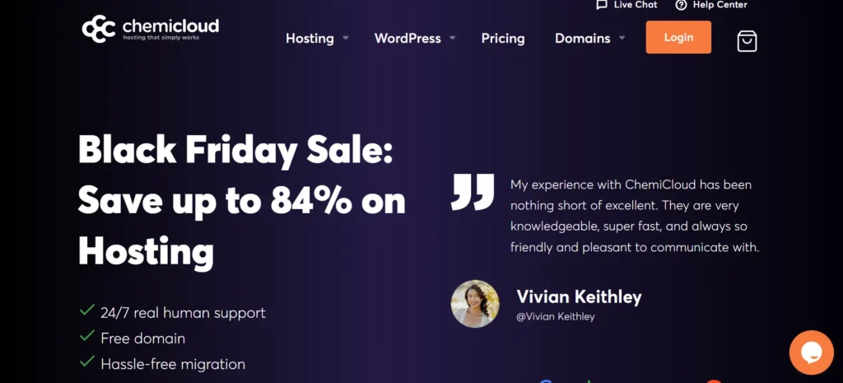This screenshot has height=383, width=843.
Task: Open the orange chat widget bubble
Action: click(x=811, y=352)
